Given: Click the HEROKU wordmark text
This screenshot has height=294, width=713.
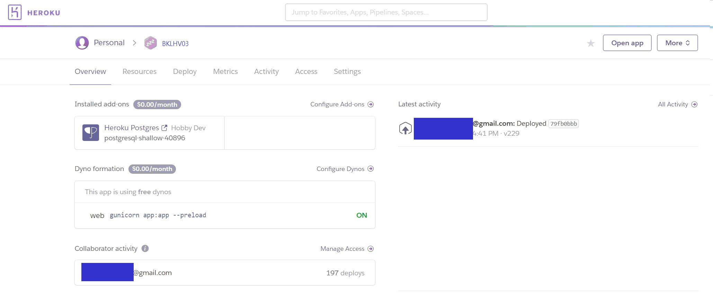Looking at the screenshot, I should (x=44, y=13).
